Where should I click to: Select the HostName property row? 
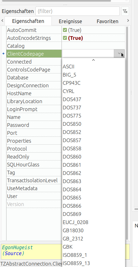[x=34, y=94]
